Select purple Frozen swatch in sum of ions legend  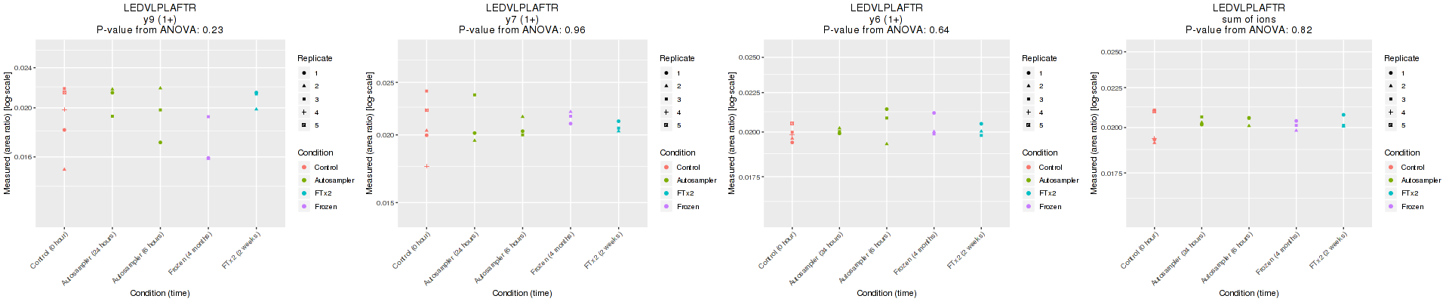(1391, 207)
